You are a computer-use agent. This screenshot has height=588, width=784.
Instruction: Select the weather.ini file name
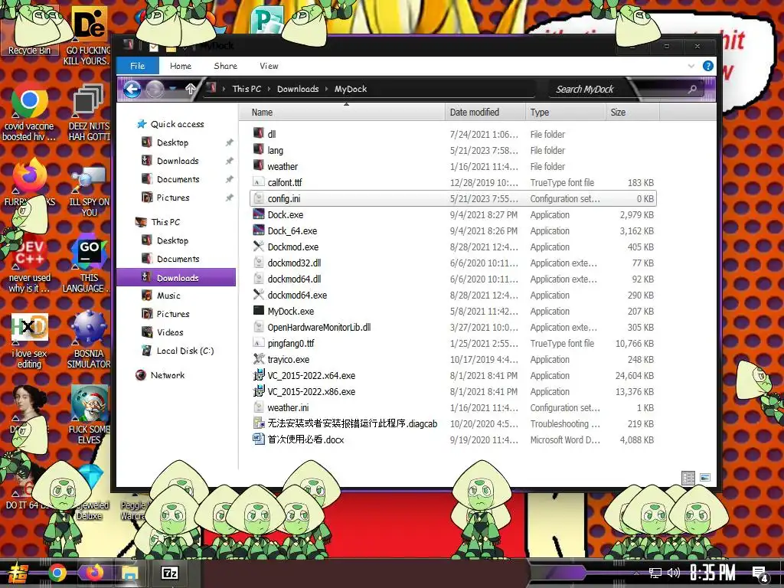pos(288,408)
